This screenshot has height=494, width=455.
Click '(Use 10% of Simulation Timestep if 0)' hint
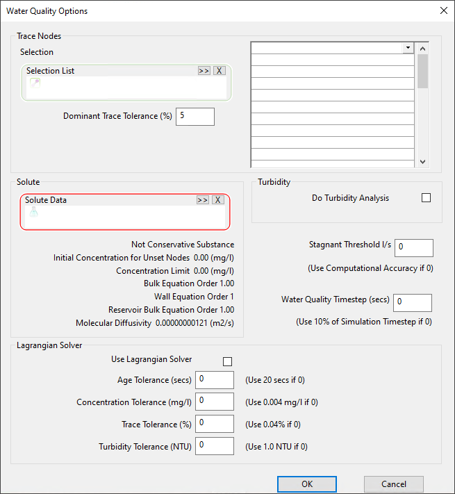click(x=364, y=322)
